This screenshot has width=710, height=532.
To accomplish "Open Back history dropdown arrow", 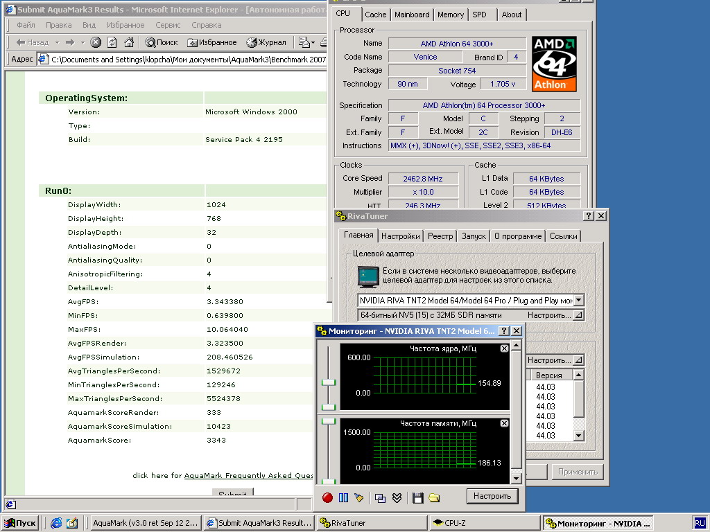I will [x=57, y=42].
